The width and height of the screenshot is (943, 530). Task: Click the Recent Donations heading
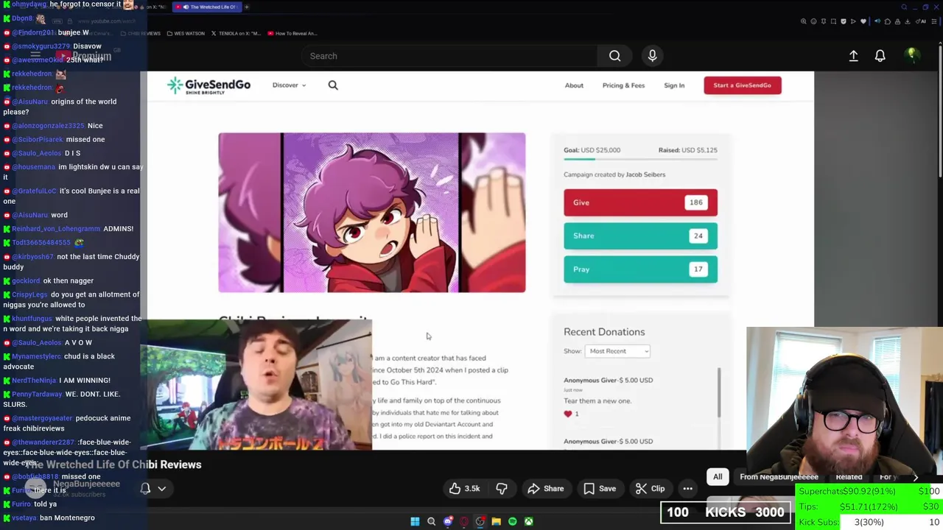click(x=604, y=332)
